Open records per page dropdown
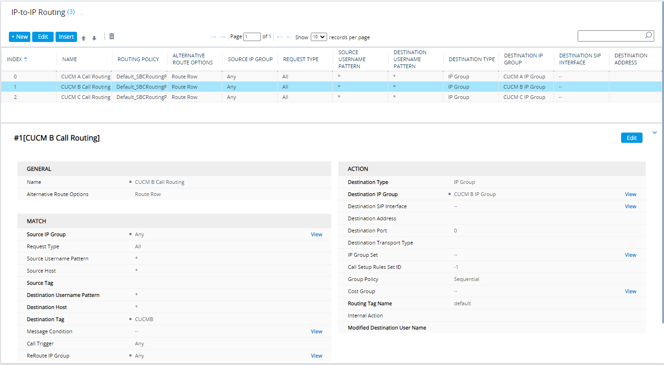This screenshot has width=664, height=365. 319,37
